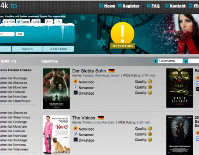This screenshot has height=155, width=199.
Task: Switch to the Serien tab
Action: click(27, 49)
